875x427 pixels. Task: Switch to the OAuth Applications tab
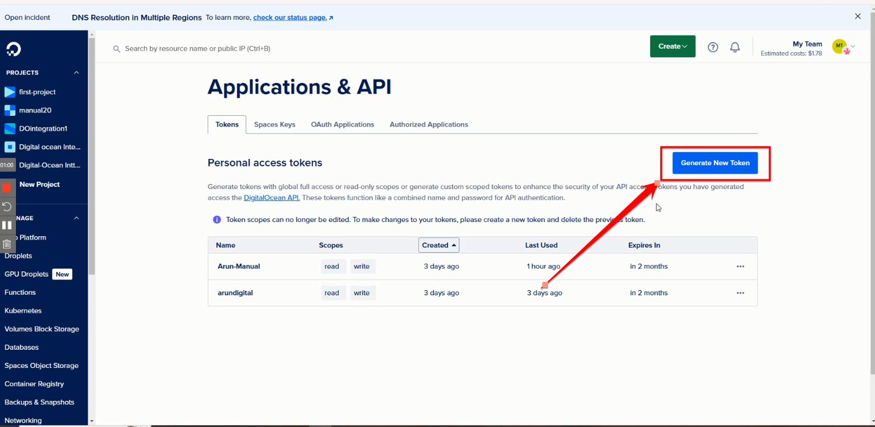click(x=342, y=124)
